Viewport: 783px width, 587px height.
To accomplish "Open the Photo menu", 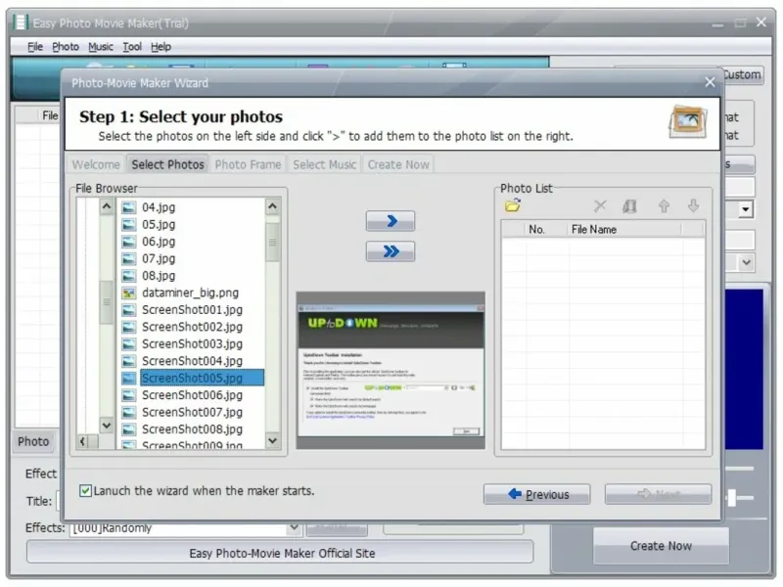I will pyautogui.click(x=66, y=47).
